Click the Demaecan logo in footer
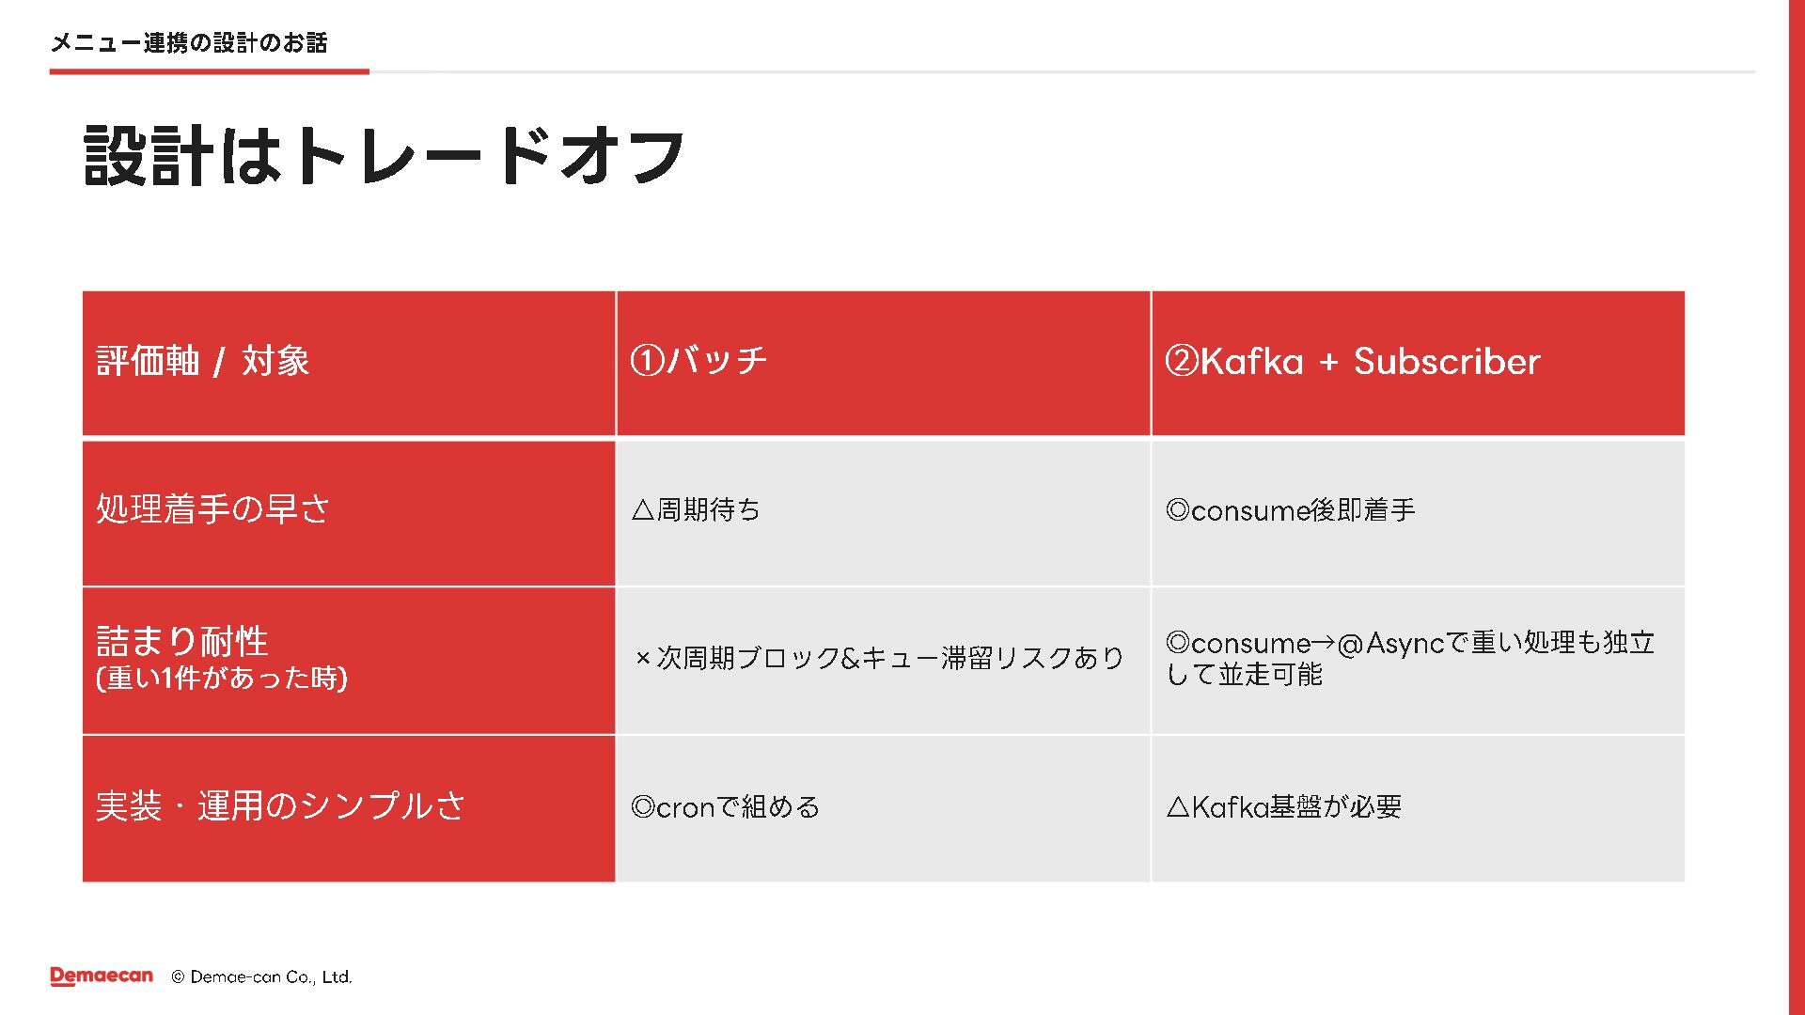This screenshot has height=1015, width=1805. (102, 976)
